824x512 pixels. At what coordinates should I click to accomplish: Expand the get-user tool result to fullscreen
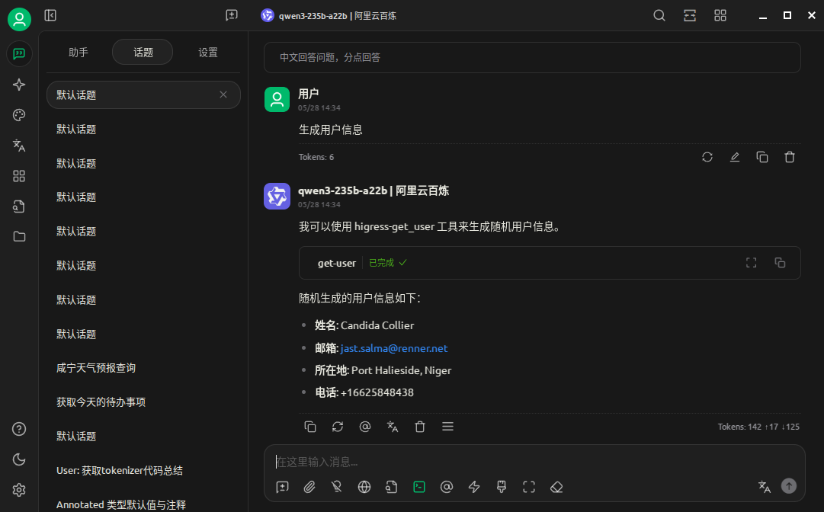(x=751, y=262)
